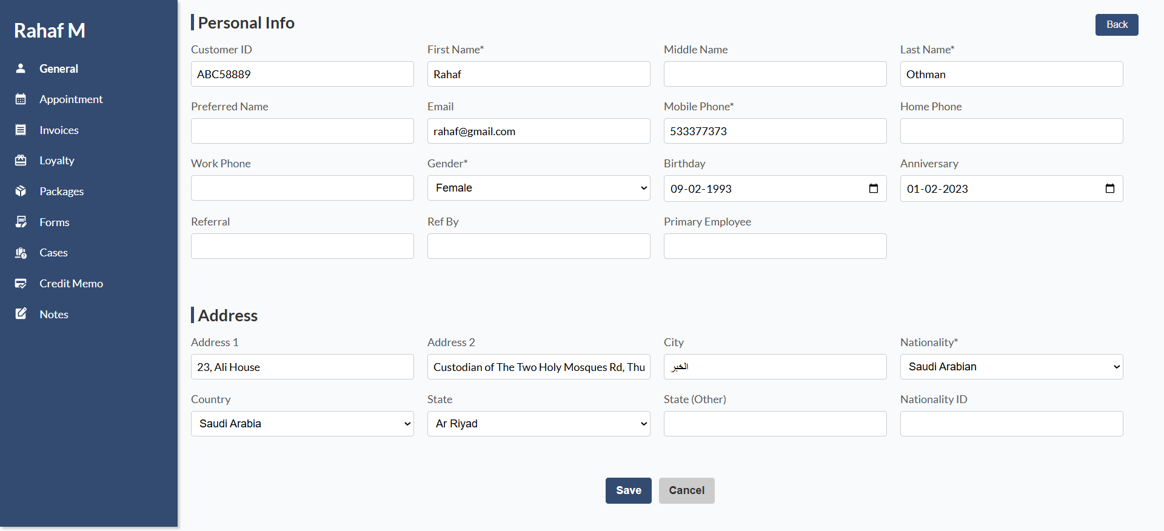Open the State dropdown showing Ar Riyad
This screenshot has width=1164, height=531.
[x=538, y=424]
